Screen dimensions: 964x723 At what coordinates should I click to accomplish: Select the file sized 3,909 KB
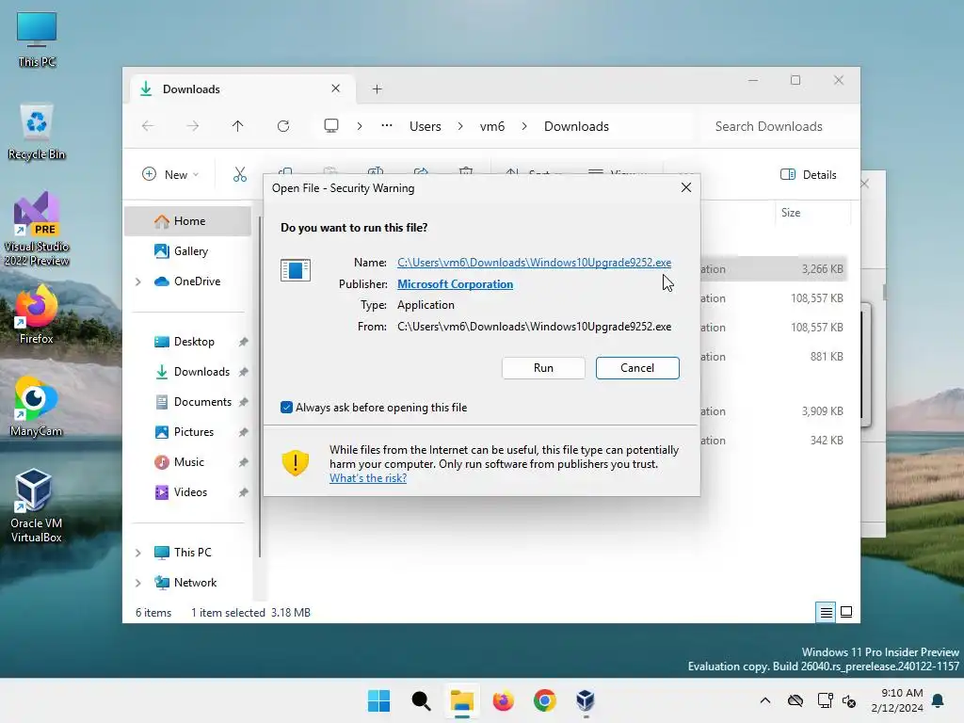774,411
